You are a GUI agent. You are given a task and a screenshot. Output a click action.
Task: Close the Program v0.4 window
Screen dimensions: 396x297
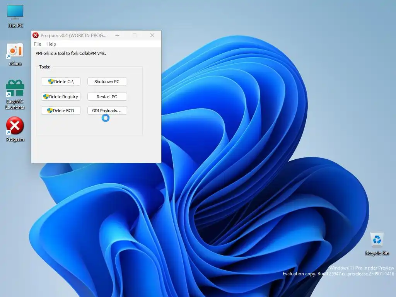pos(152,35)
